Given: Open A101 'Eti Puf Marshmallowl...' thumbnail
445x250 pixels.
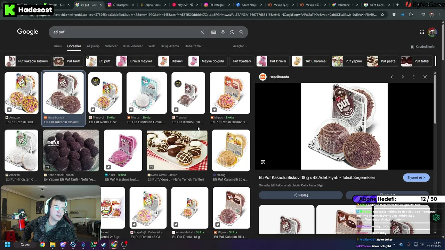Looking at the screenshot, I should [x=123, y=150].
